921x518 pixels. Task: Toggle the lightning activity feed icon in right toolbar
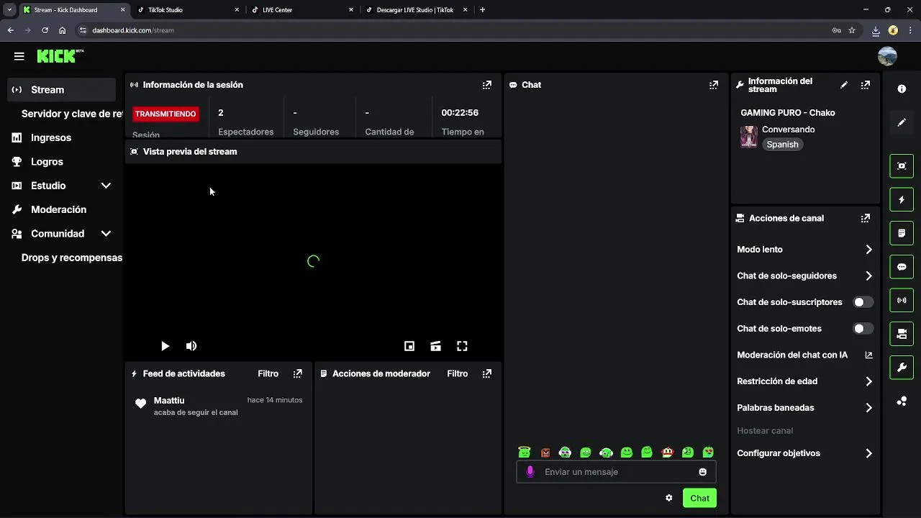(902, 199)
